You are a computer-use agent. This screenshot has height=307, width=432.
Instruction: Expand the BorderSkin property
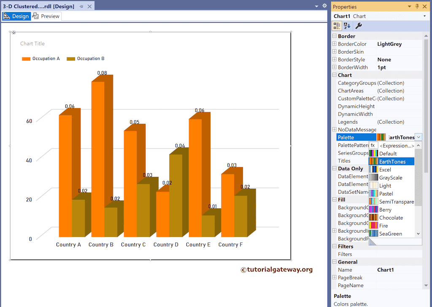[x=335, y=52]
